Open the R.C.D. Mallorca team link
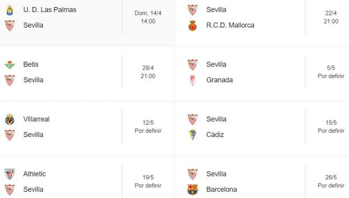The image size is (349, 198). [230, 25]
